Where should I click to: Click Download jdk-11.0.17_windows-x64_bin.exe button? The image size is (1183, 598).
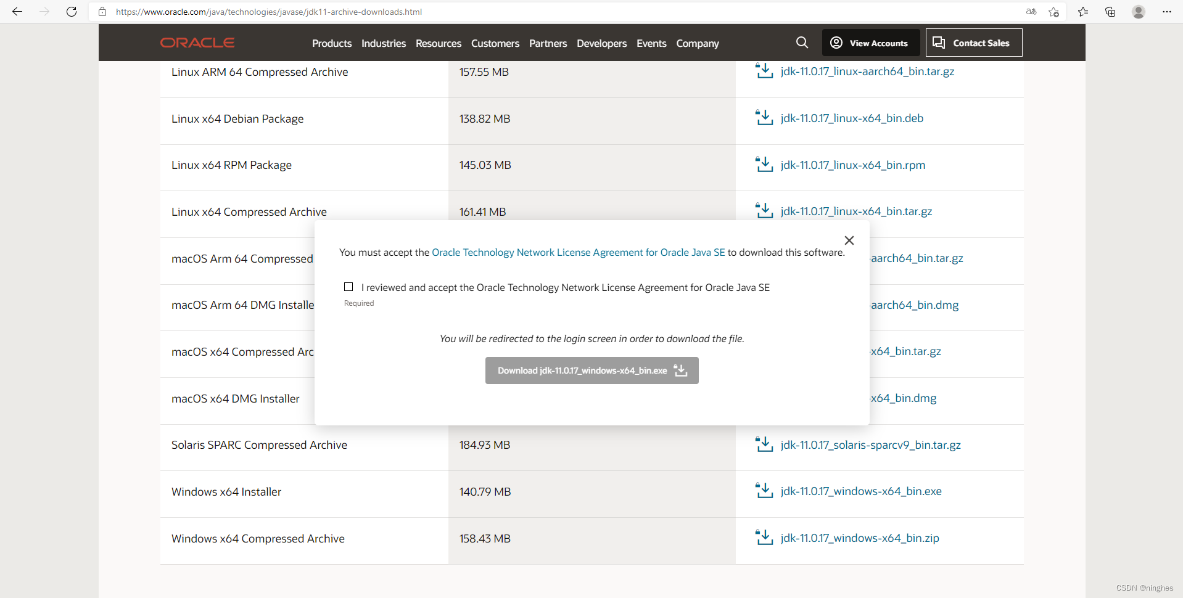(x=592, y=371)
